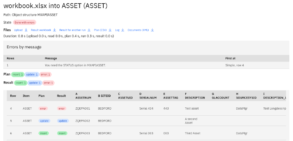Click asset number ZQEPA001

pos(83,108)
